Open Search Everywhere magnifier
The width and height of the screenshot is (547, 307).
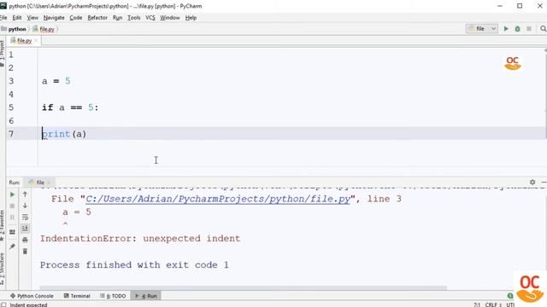pos(544,29)
